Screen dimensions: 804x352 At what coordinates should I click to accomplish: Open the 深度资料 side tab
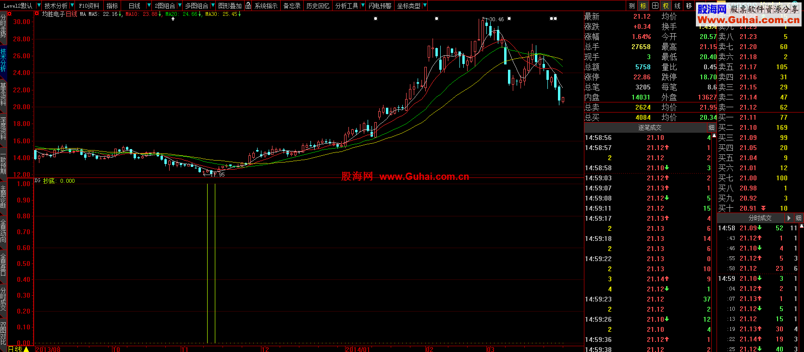[x=3, y=128]
